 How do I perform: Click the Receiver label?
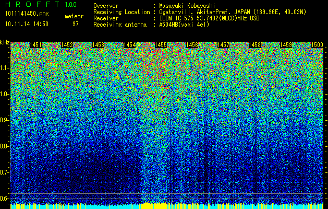tap(106, 18)
